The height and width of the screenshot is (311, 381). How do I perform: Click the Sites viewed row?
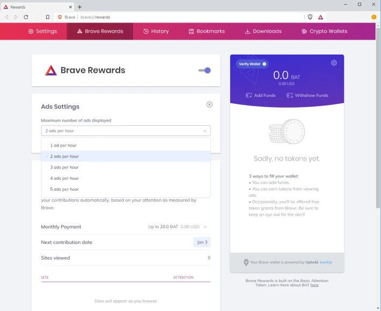(126, 257)
